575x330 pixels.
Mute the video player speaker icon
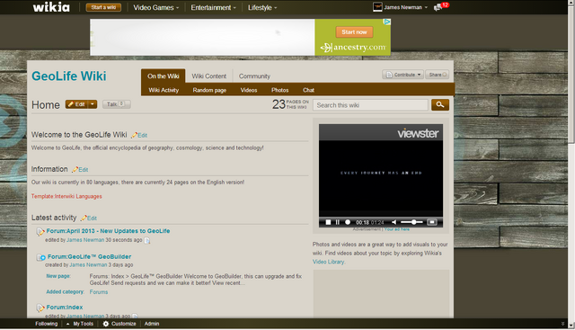394,222
